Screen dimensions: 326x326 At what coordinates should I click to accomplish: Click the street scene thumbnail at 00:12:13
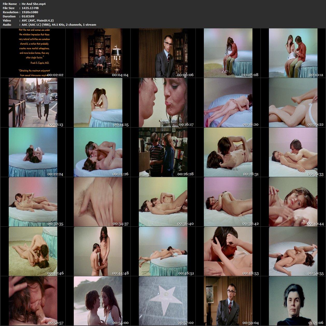(33, 103)
